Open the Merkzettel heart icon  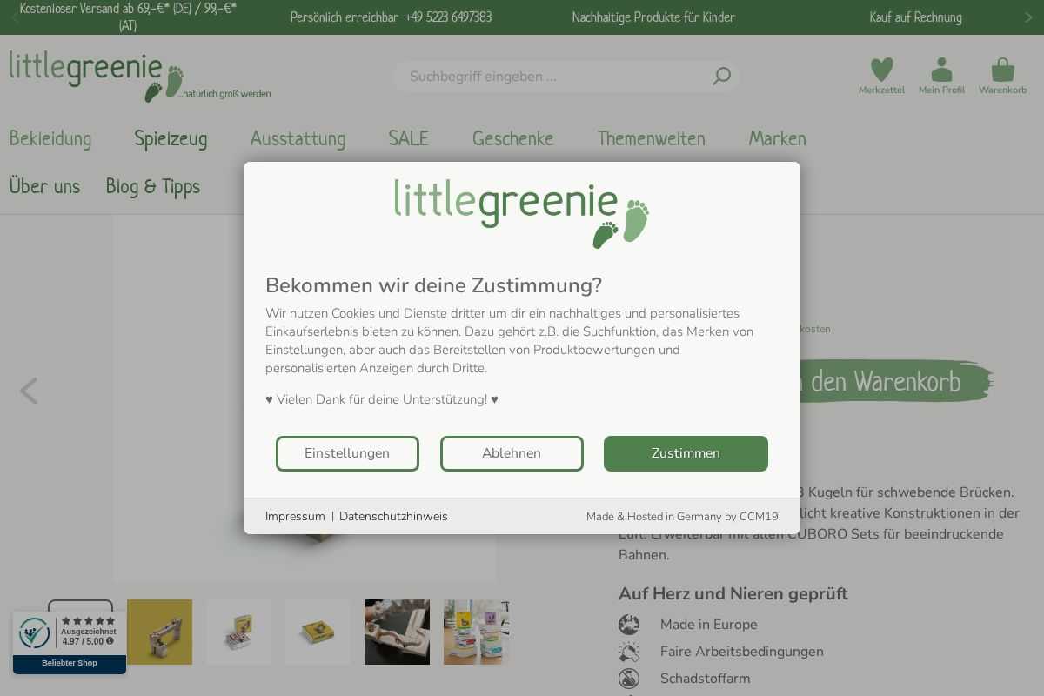[881, 70]
